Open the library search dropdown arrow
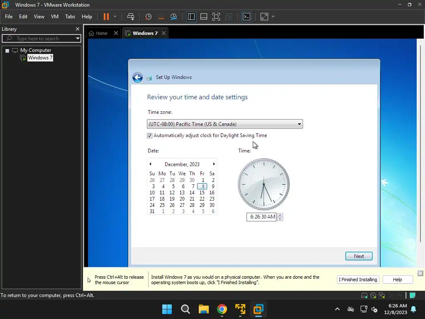Screen dimensions: 425x319 coord(78,39)
